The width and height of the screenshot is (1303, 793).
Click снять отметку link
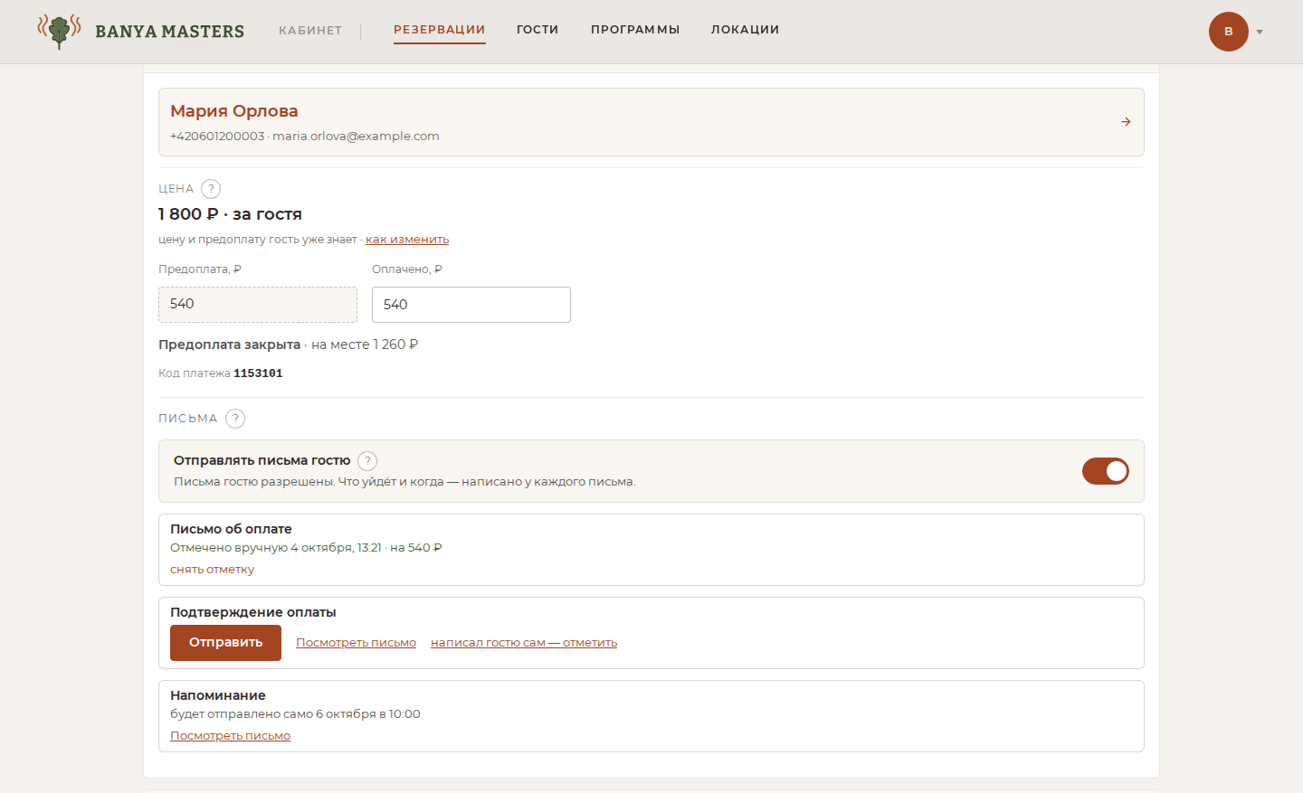pos(212,570)
